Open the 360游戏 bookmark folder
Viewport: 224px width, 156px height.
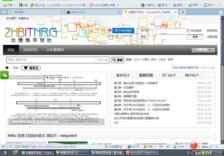click(x=54, y=5)
